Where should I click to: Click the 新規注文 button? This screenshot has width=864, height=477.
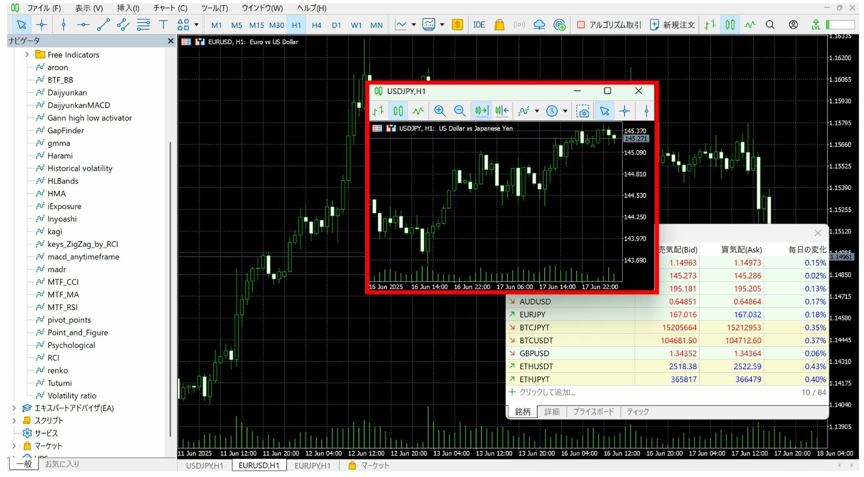[x=672, y=25]
